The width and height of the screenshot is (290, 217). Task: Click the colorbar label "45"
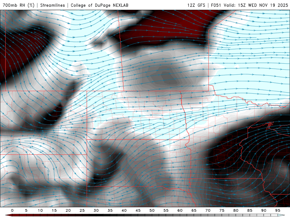point(138,210)
